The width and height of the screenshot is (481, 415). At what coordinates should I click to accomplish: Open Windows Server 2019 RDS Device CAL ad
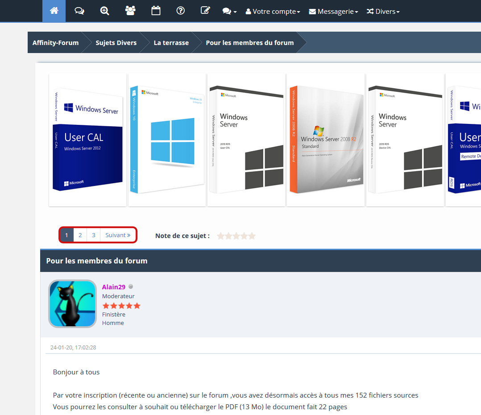pyautogui.click(x=405, y=140)
